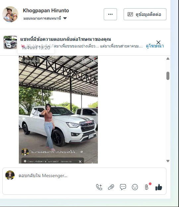The height and width of the screenshot is (207, 179).
Task: Click the scroll down arrow in chat
Action: 168,161
